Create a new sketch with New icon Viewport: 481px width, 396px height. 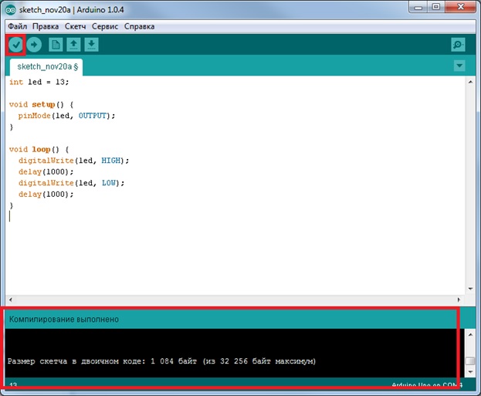pyautogui.click(x=56, y=45)
